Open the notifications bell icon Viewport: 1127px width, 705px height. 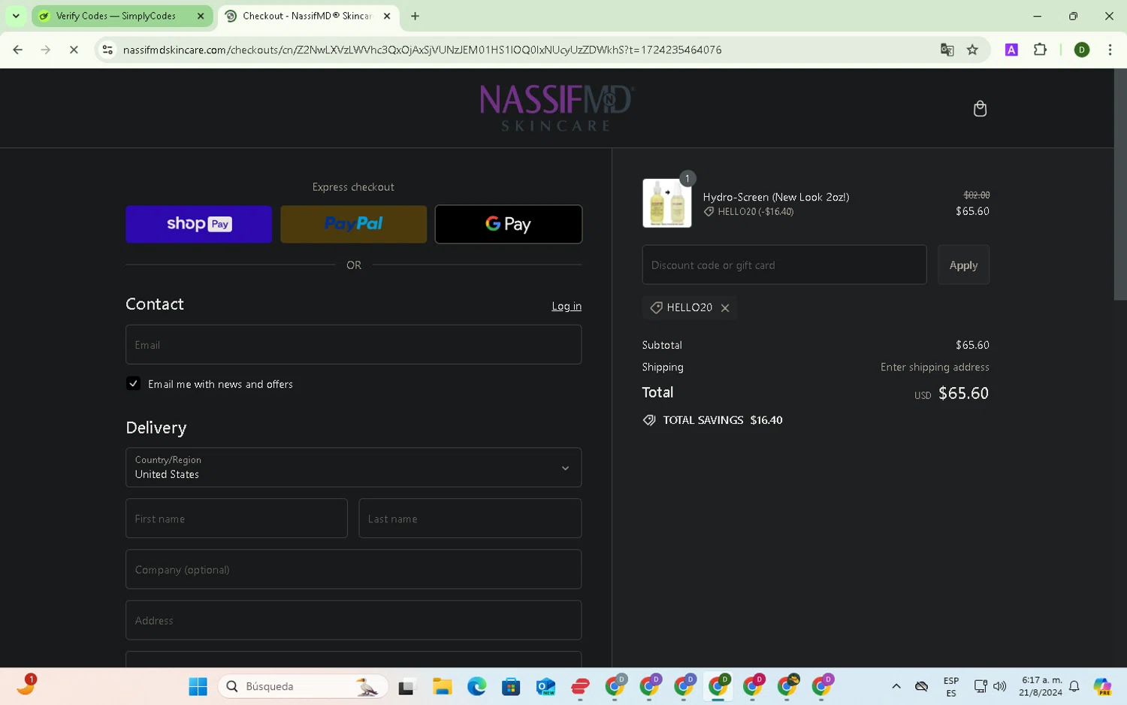tap(1074, 686)
